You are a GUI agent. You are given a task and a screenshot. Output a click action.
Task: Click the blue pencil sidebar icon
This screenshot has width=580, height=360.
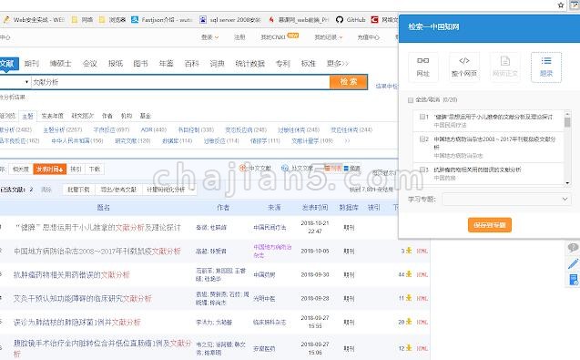pos(573,263)
